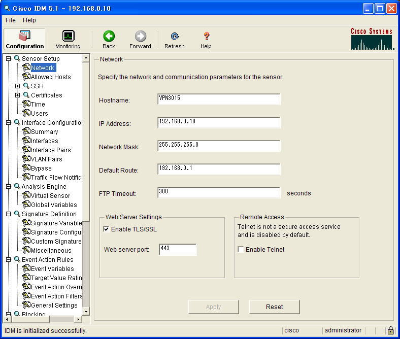Toggle the Enable Telnet checkbox
This screenshot has height=339, width=400.
pos(241,249)
